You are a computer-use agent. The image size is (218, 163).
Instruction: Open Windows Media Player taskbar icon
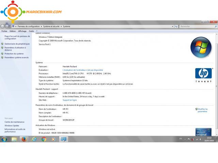(53, 139)
